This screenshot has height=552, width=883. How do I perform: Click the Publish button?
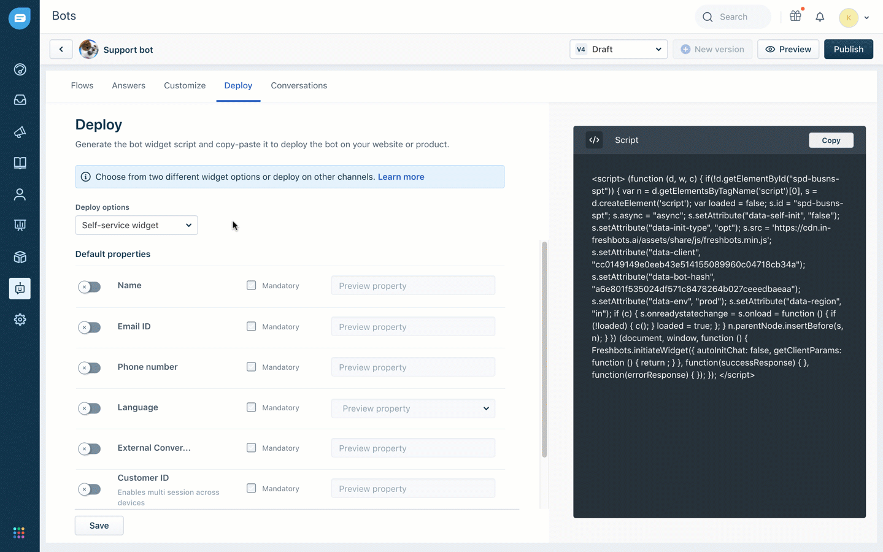(x=848, y=49)
